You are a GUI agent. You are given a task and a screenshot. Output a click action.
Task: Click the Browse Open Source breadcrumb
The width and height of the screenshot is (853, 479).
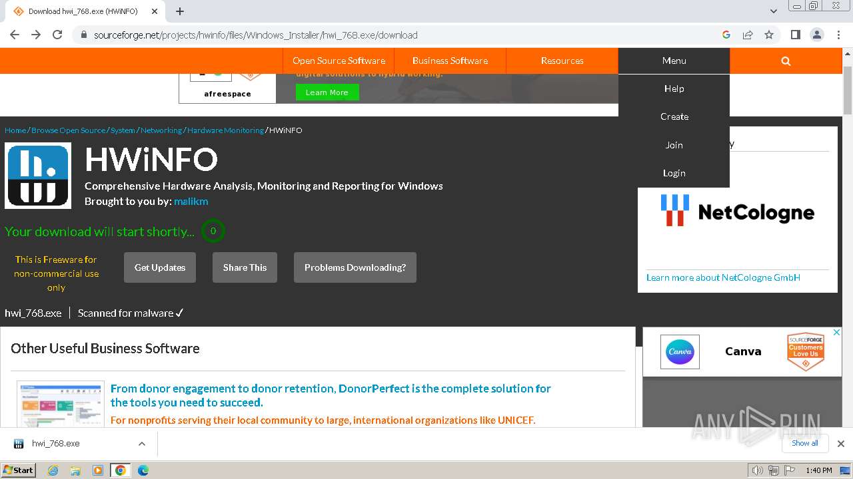pyautogui.click(x=69, y=130)
